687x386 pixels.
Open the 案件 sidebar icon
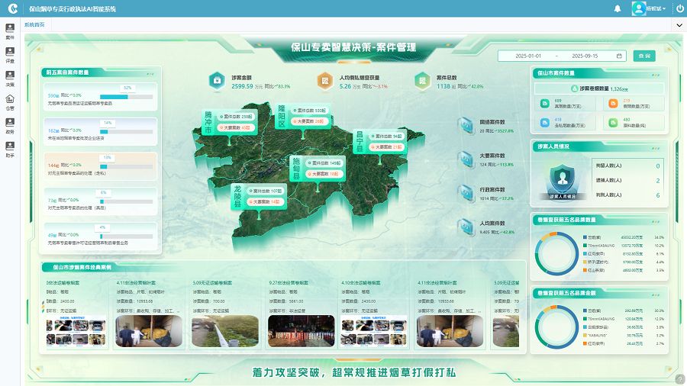tap(10, 31)
